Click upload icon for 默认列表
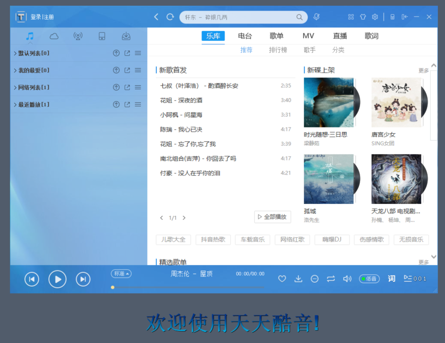445x343 pixels. pyautogui.click(x=116, y=53)
